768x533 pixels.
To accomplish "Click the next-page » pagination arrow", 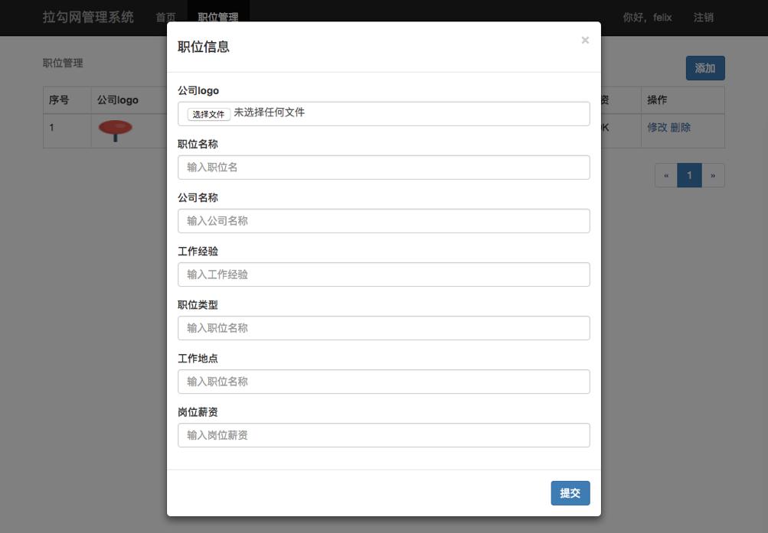I will point(712,175).
